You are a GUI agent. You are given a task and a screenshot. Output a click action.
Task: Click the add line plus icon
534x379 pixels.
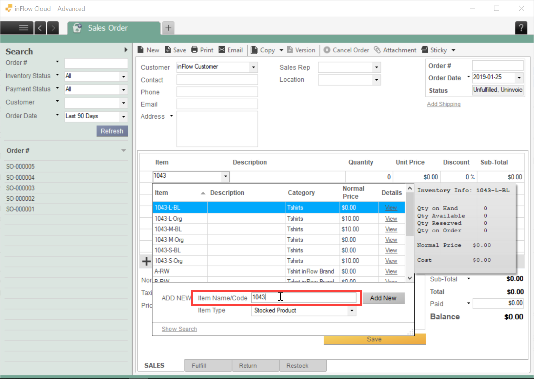tap(146, 261)
